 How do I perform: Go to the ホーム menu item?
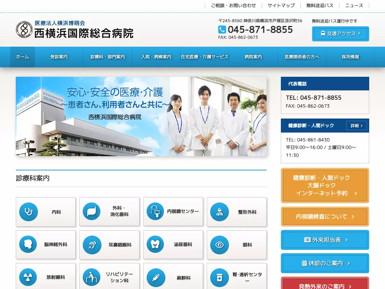point(23,57)
